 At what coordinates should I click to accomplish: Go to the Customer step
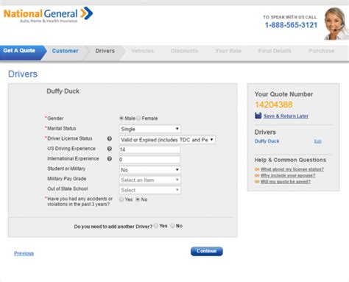[x=65, y=51]
